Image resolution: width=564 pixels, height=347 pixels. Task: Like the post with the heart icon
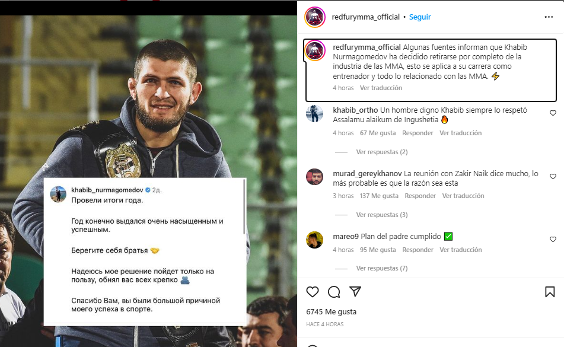(313, 292)
